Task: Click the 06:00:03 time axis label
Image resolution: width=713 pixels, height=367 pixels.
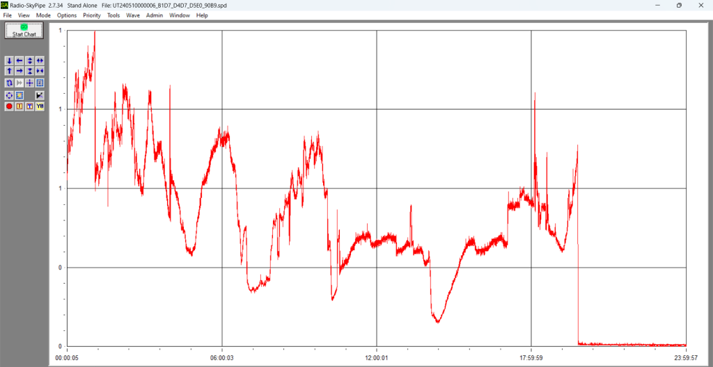Action: [222, 358]
